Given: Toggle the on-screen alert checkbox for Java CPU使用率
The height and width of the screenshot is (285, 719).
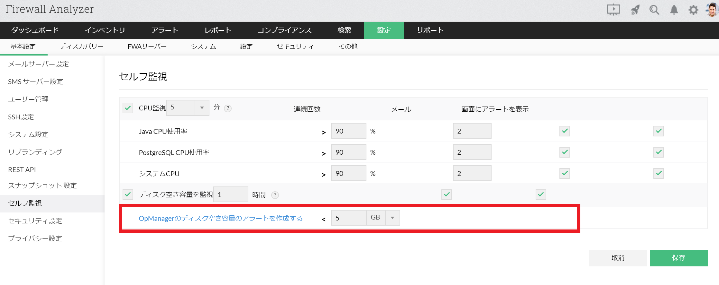Looking at the screenshot, I should pyautogui.click(x=659, y=131).
